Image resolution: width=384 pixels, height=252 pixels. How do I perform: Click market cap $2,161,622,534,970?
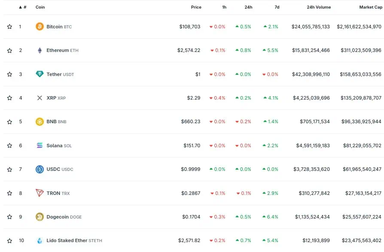359,27
